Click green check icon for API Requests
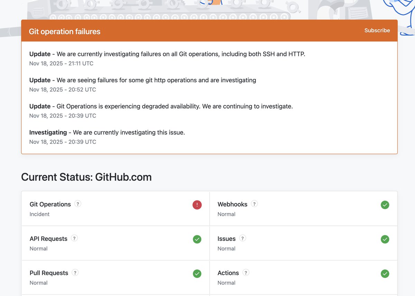The width and height of the screenshot is (415, 296). click(197, 239)
